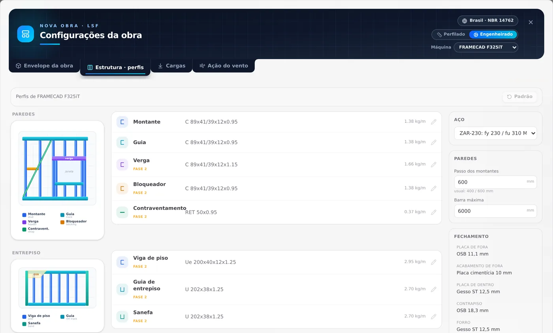Open the Máquina FRAMECAD F325iT dropdown

(x=486, y=47)
